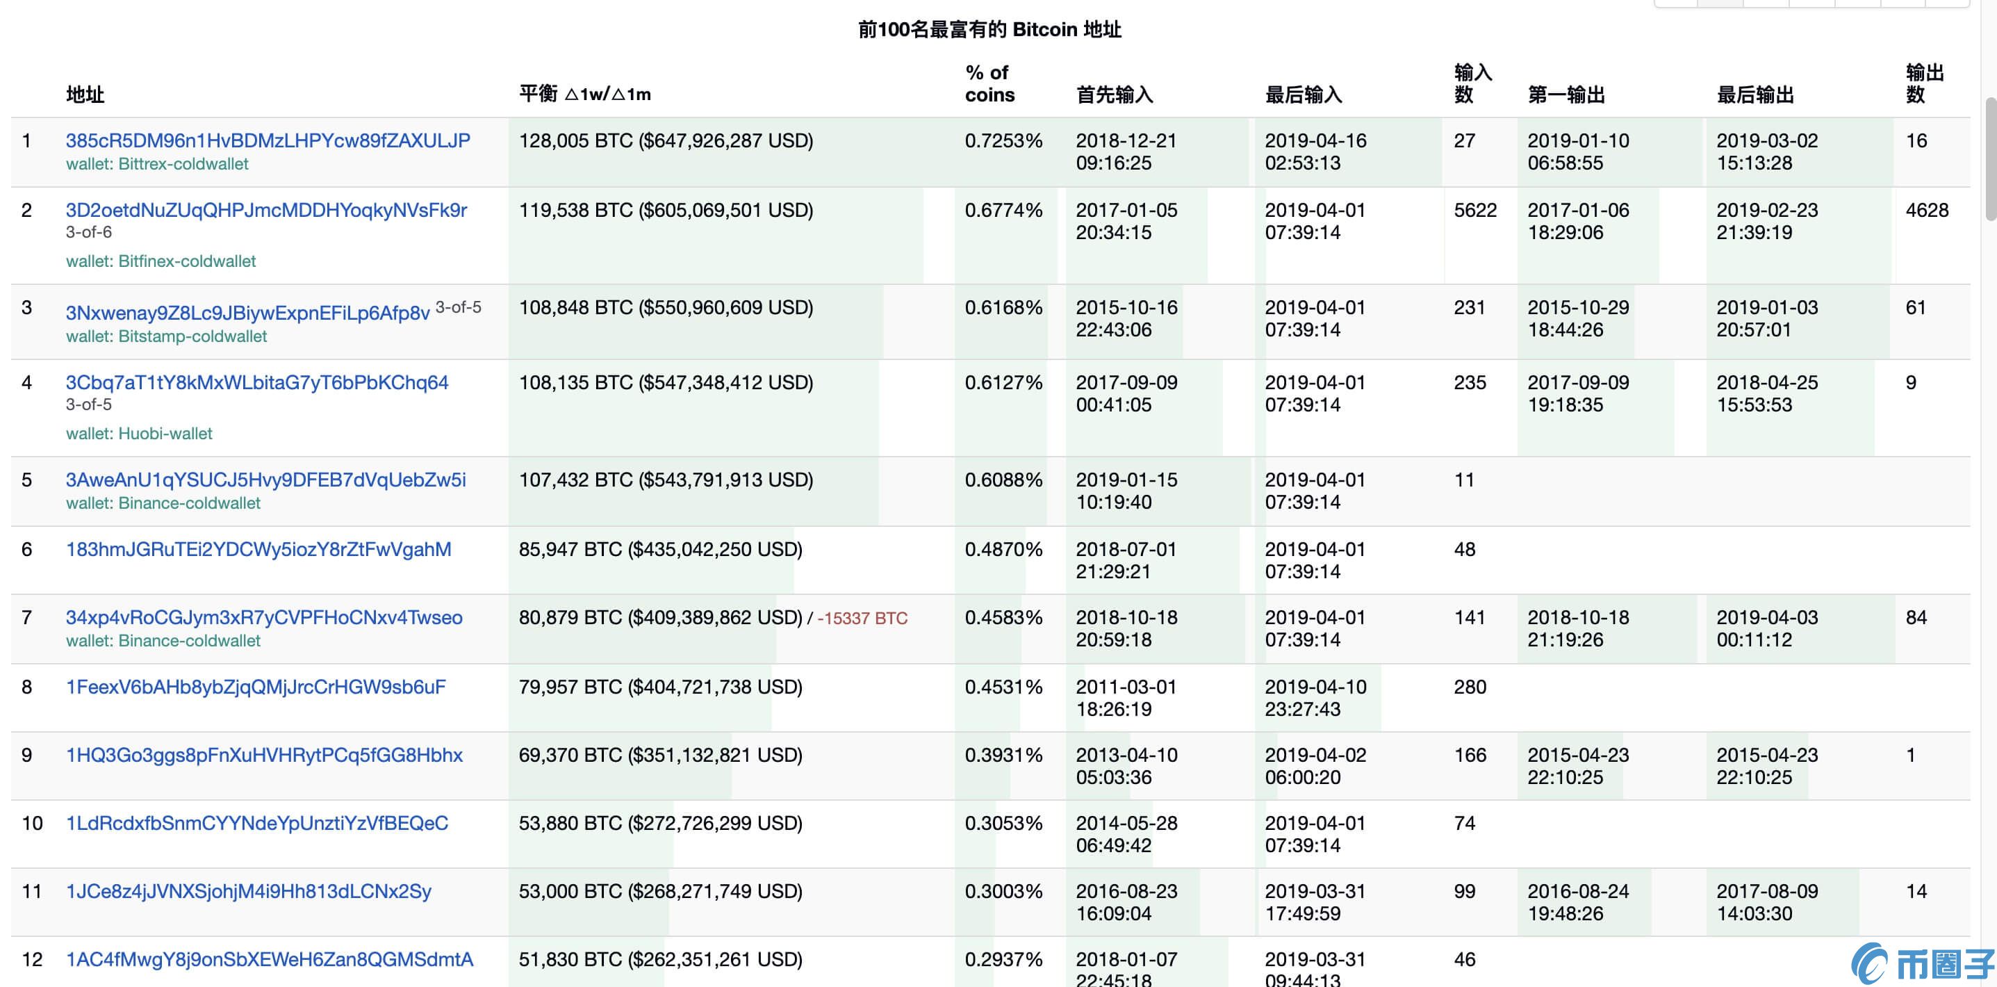Viewport: 1997px width, 987px height.
Task: Select last input date 2019-04-10 23:27:43
Action: tap(1315, 698)
